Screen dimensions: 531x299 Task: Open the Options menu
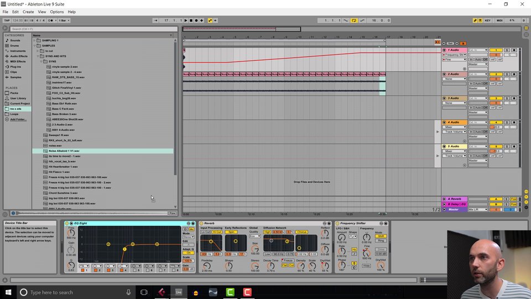coord(57,12)
